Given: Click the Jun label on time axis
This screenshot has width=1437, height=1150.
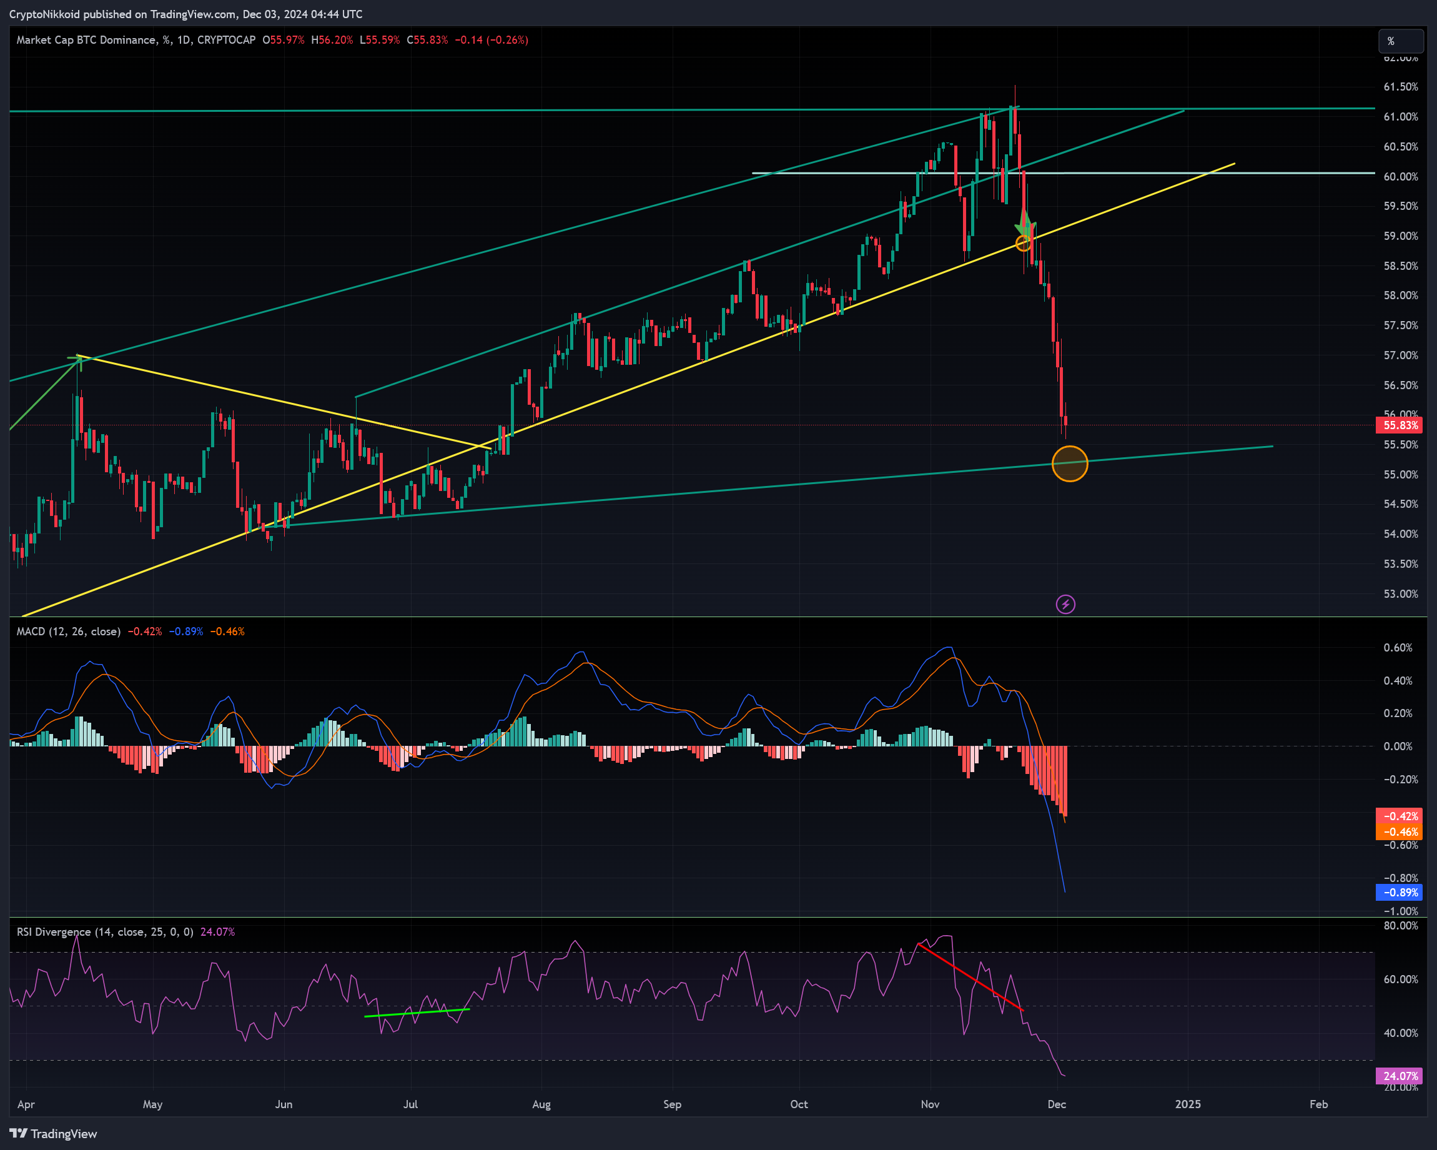Looking at the screenshot, I should (x=284, y=1104).
